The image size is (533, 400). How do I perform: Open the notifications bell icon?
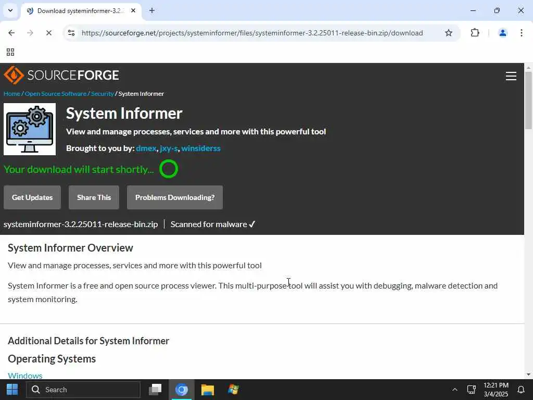521,390
